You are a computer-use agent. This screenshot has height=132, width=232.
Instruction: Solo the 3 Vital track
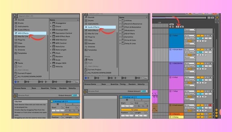pyautogui.click(x=206, y=35)
